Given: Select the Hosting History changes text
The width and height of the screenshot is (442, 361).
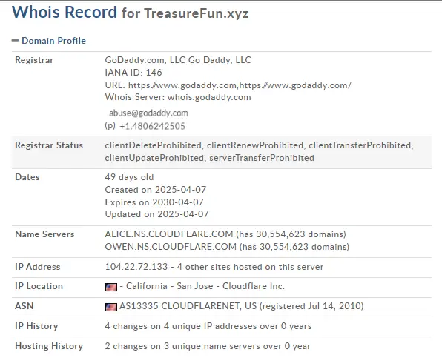Looking at the screenshot, I should 208,346.
